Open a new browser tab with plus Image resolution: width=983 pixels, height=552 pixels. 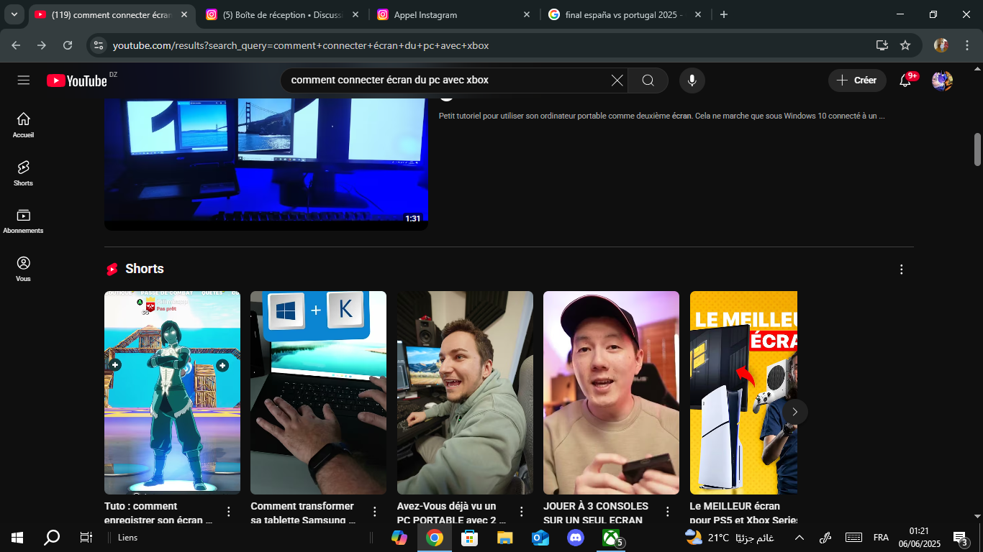(724, 14)
